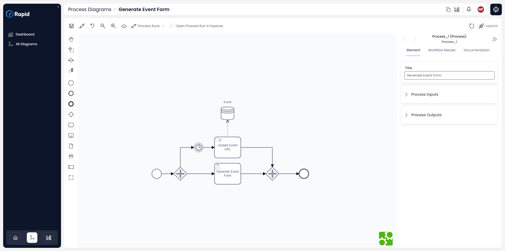Go to next element arrow in panel
The width and height of the screenshot is (505, 251).
coord(415,39)
